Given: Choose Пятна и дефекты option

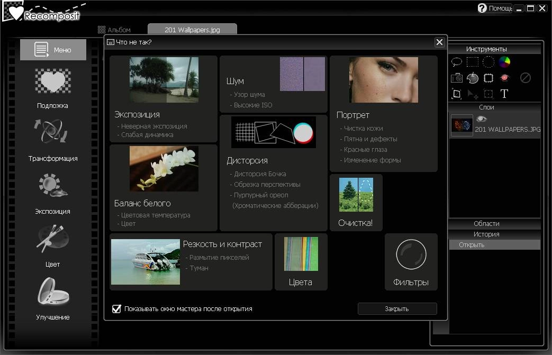Looking at the screenshot, I should [x=370, y=139].
